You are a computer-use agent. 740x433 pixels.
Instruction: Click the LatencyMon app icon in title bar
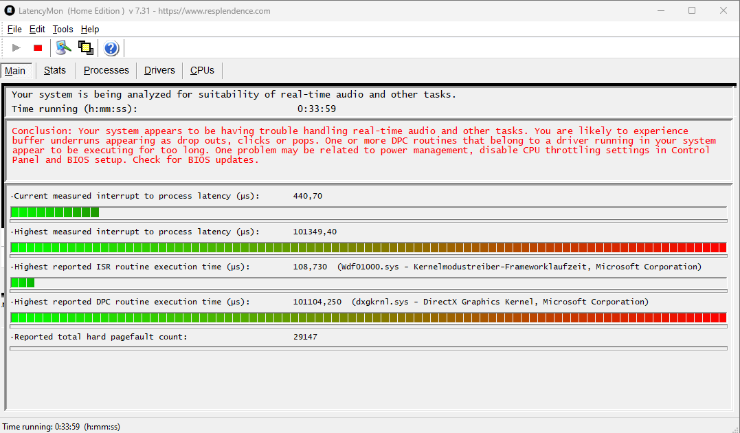[10, 10]
